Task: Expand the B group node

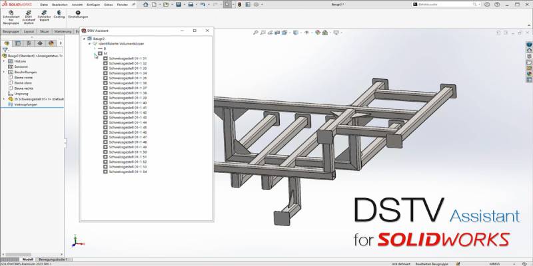Action: (95, 49)
